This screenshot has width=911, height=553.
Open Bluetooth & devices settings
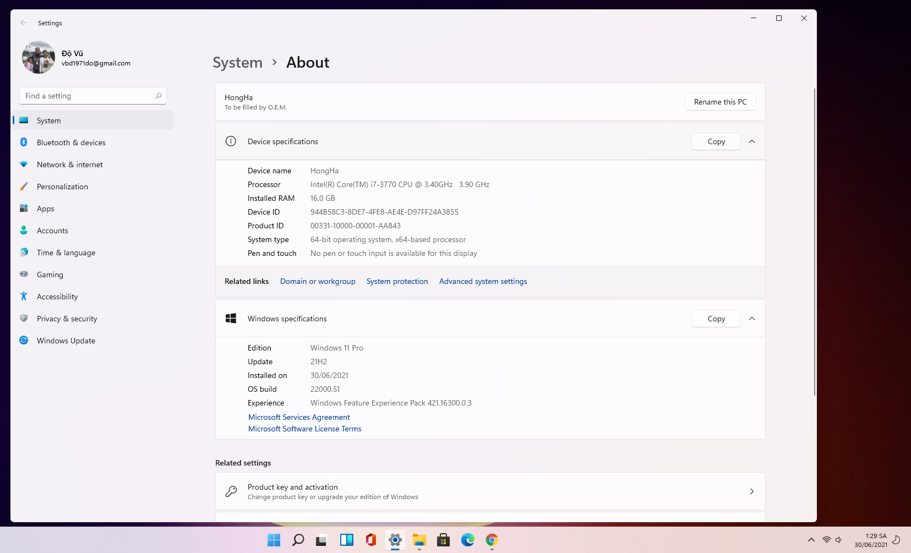point(92,143)
